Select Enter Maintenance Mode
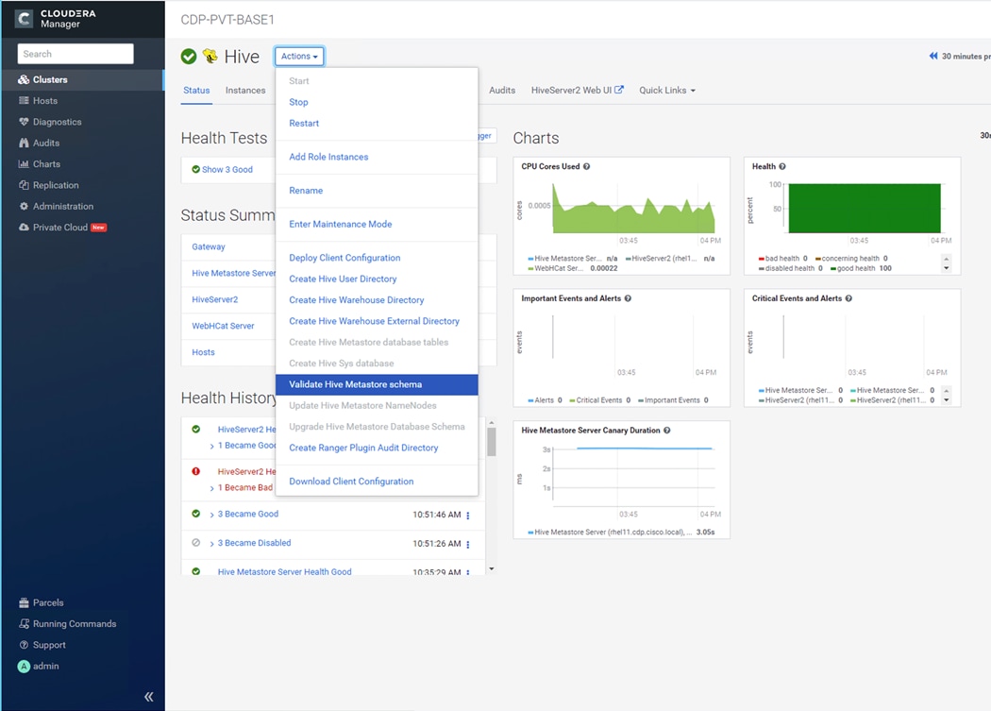Image resolution: width=991 pixels, height=711 pixels. (377, 224)
